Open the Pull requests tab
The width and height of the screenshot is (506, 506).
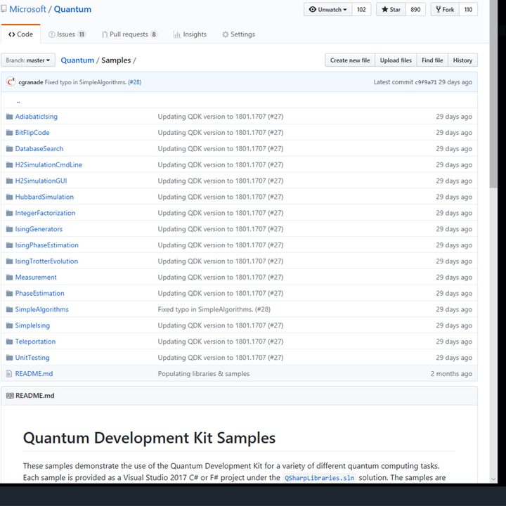129,34
